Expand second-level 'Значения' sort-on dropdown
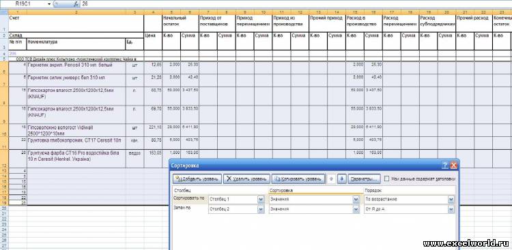Screen dimensions: 512x250 (x=356, y=209)
